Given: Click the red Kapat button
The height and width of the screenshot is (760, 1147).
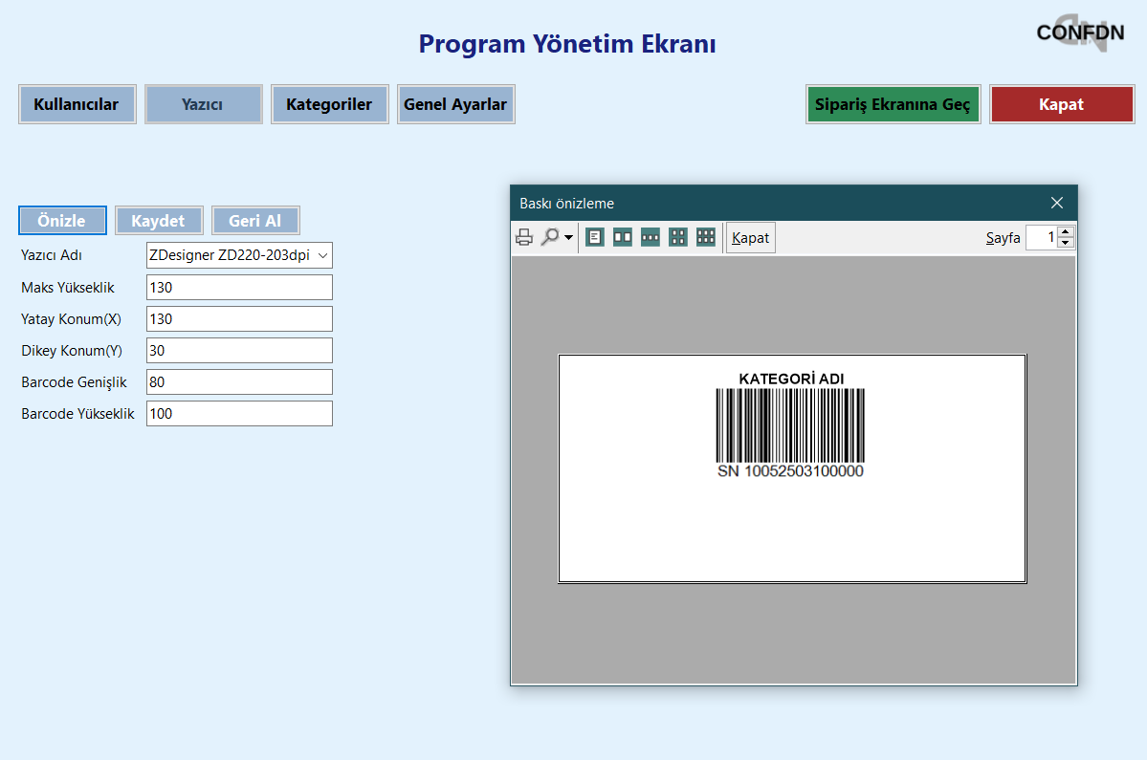Looking at the screenshot, I should [x=1062, y=104].
